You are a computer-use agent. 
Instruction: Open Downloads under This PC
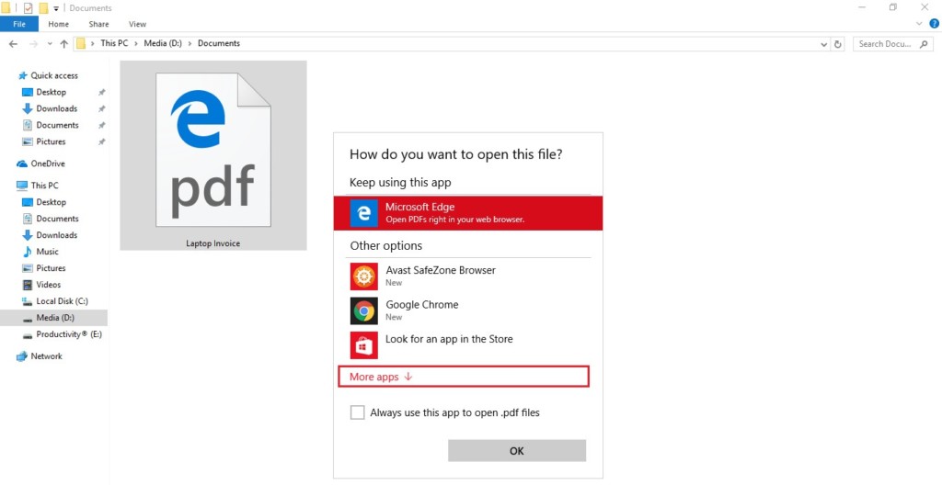click(x=56, y=235)
